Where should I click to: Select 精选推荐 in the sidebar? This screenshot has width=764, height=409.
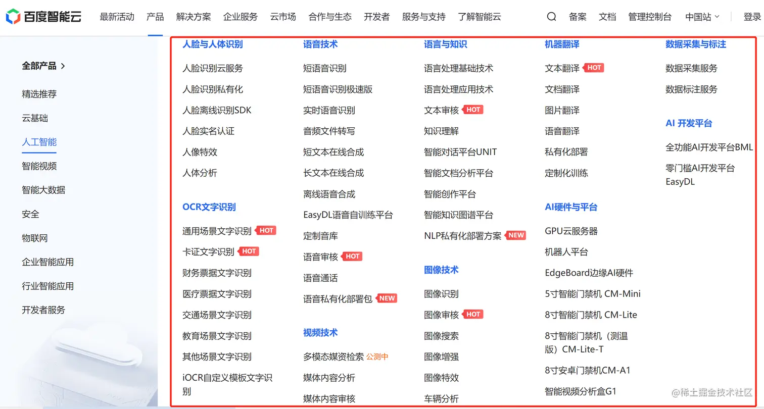[x=39, y=94]
